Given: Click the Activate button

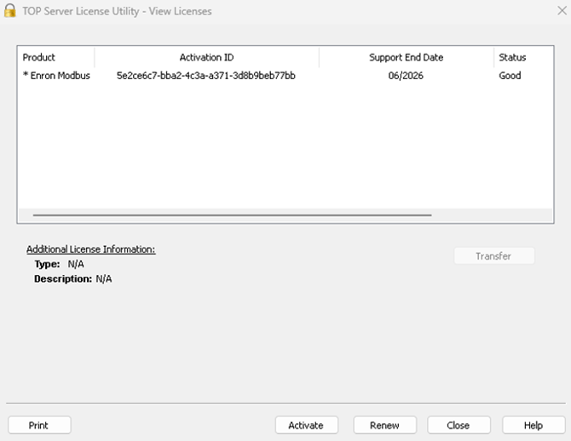Looking at the screenshot, I should pos(306,426).
